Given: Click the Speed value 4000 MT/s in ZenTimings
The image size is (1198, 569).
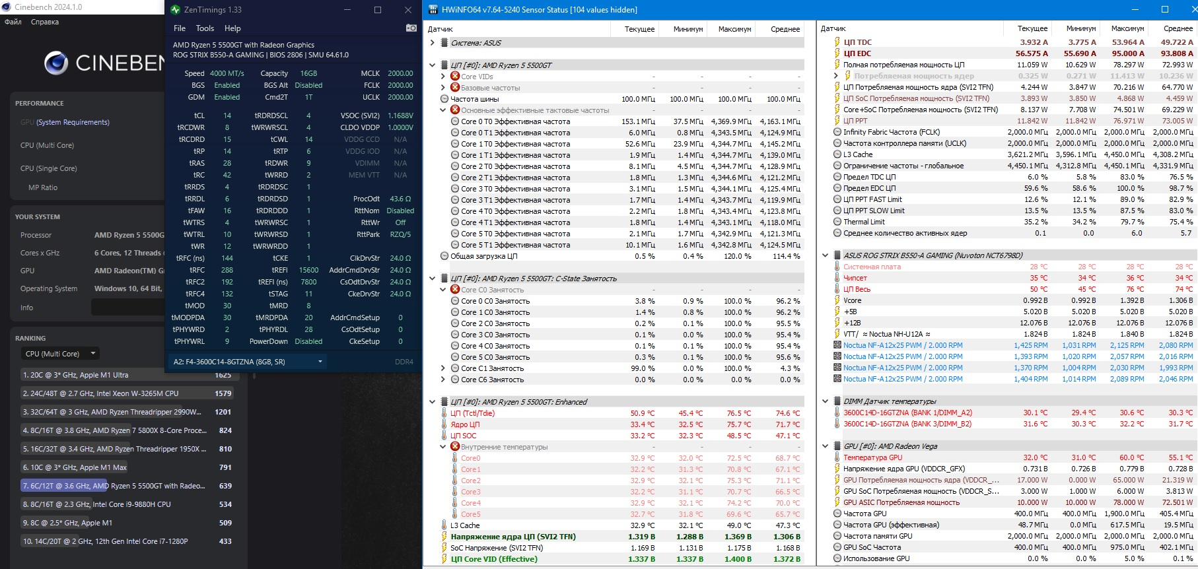Looking at the screenshot, I should click(227, 73).
